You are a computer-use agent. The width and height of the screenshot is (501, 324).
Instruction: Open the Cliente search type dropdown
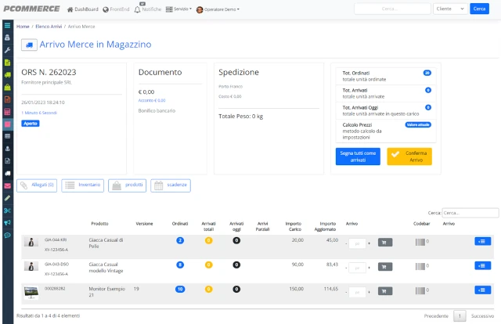pos(450,9)
